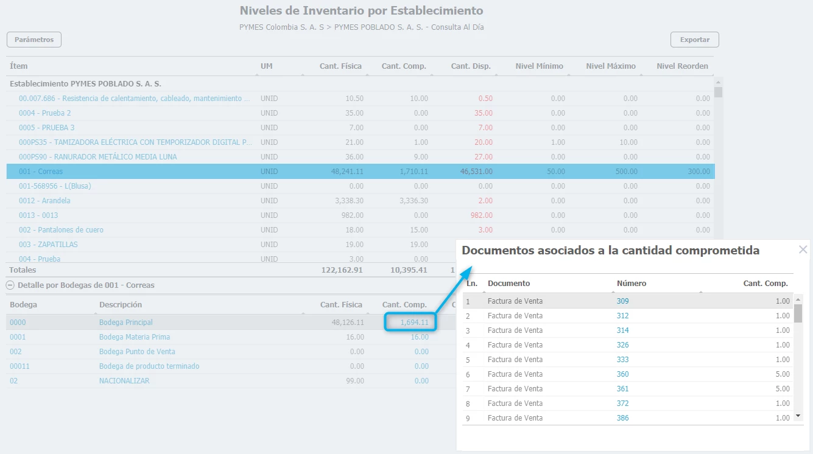The height and width of the screenshot is (454, 813).
Task: Click committed quantity 1,694.11 for Bodega Principal
Action: tap(414, 323)
